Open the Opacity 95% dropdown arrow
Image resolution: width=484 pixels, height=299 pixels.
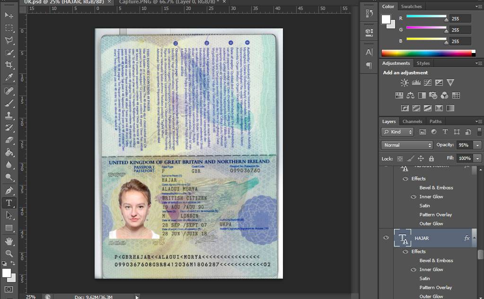477,145
